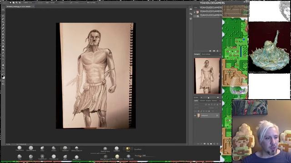The height and width of the screenshot is (163, 291).
Task: Click the first collapsed panel icon beside canvas
Action: [x=191, y=9]
